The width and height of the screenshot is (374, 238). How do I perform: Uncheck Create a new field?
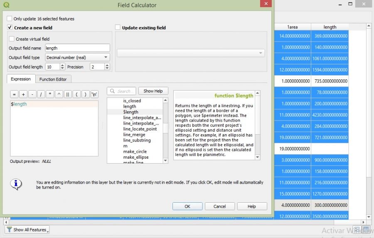(10, 28)
